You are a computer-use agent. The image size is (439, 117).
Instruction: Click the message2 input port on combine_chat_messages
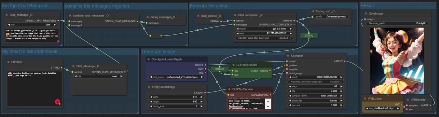click(x=69, y=25)
